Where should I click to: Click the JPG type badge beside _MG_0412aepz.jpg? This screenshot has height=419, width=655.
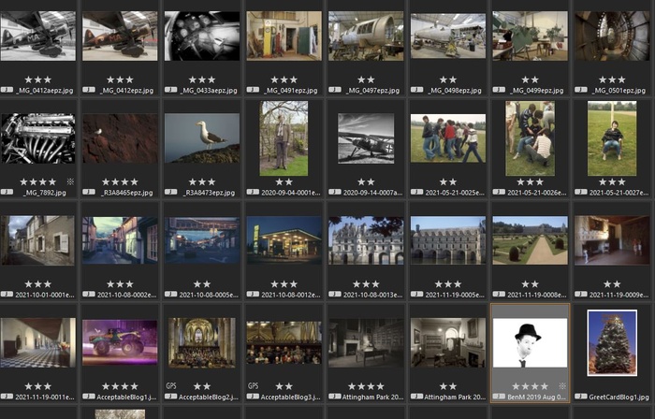[x=8, y=90]
